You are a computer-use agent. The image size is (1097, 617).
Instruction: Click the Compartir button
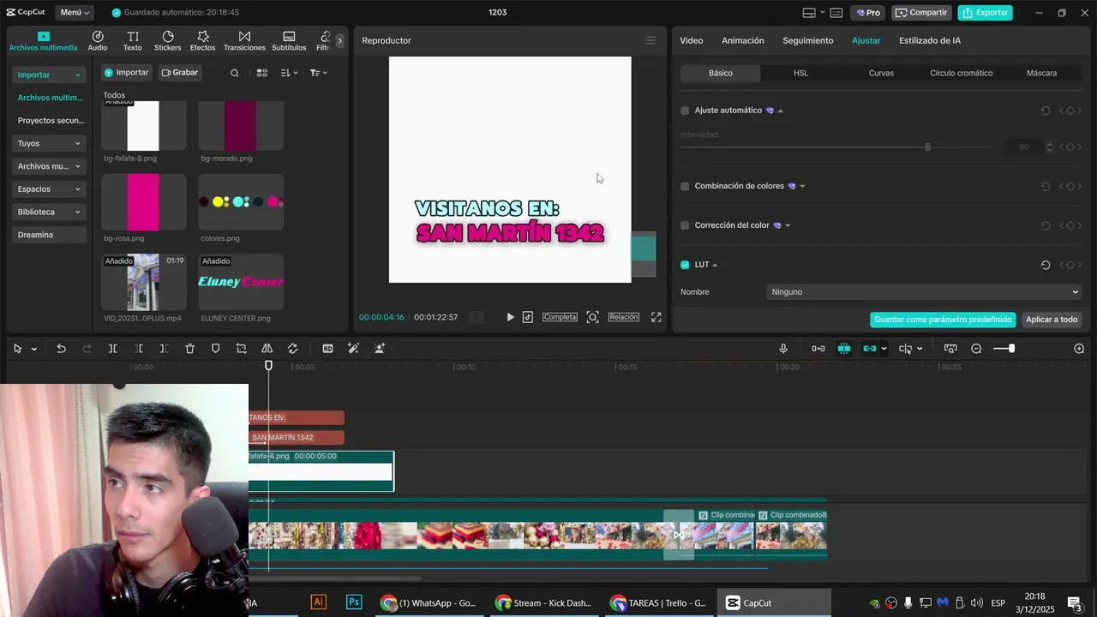(x=921, y=13)
